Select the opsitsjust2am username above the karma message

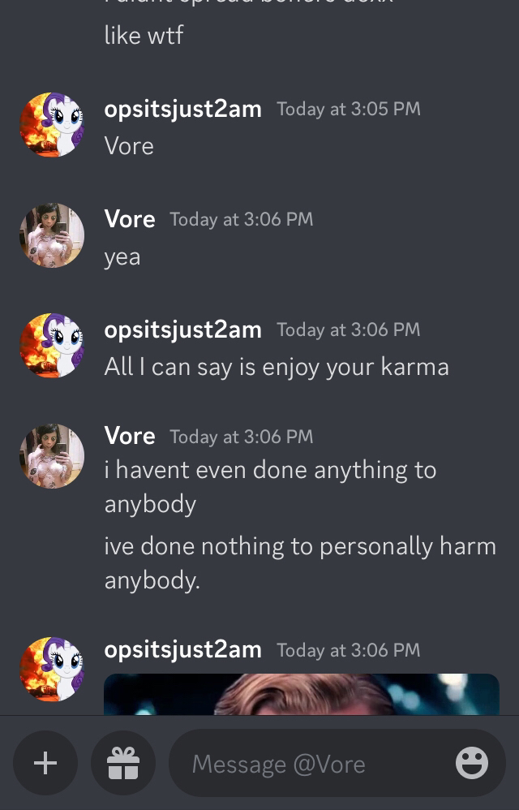click(182, 330)
